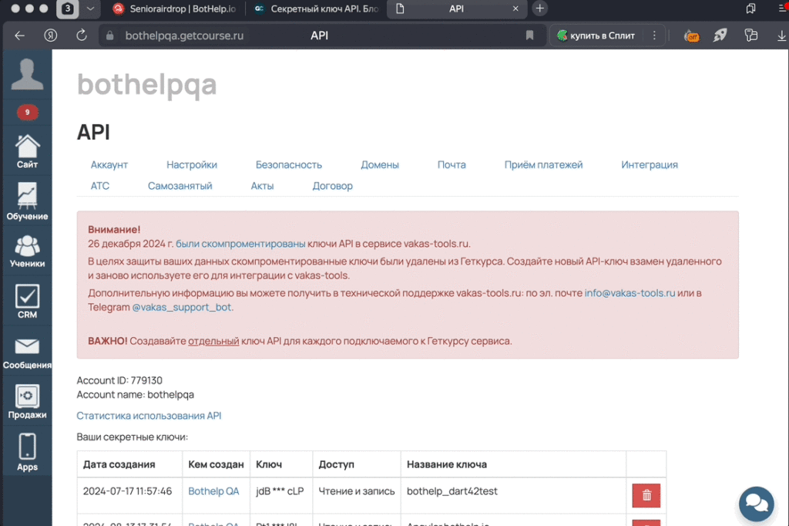Open the Обучение sidebar icon
The width and height of the screenshot is (789, 526).
[27, 201]
